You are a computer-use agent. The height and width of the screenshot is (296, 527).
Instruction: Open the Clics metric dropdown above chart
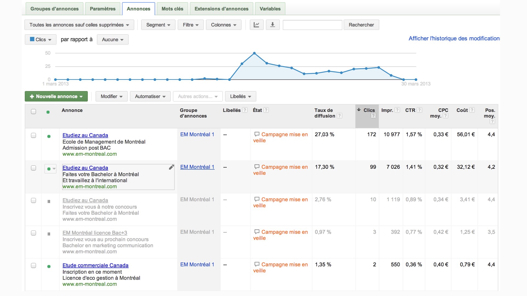coord(41,39)
